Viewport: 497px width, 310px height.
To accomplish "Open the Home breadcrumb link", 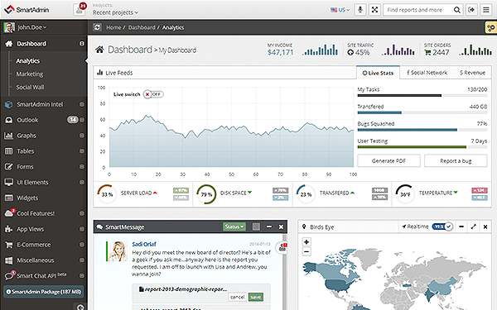I will [113, 27].
